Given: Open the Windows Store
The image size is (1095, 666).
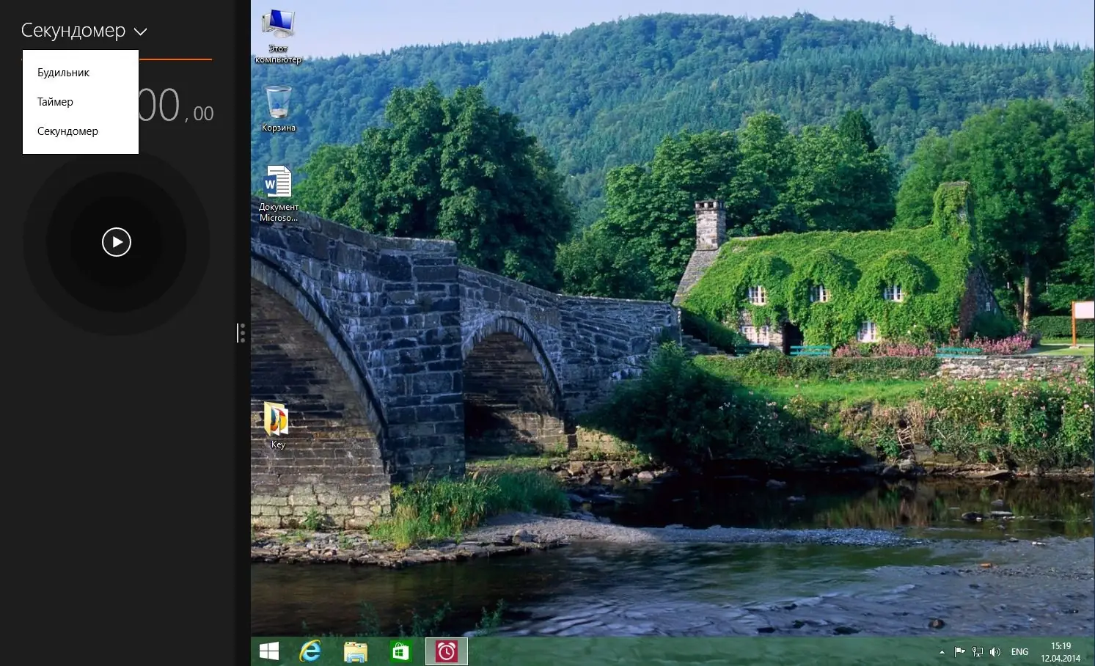Looking at the screenshot, I should [x=400, y=651].
